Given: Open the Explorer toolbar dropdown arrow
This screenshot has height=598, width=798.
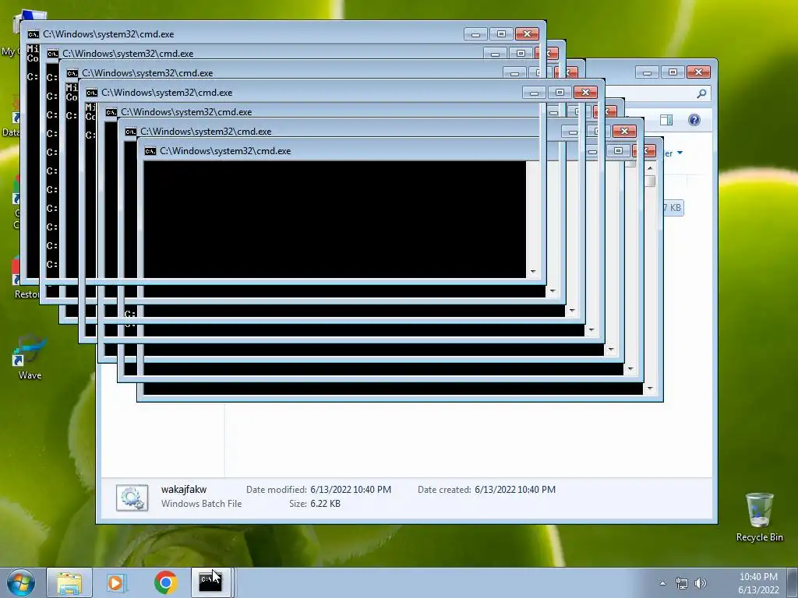Looking at the screenshot, I should tap(680, 153).
